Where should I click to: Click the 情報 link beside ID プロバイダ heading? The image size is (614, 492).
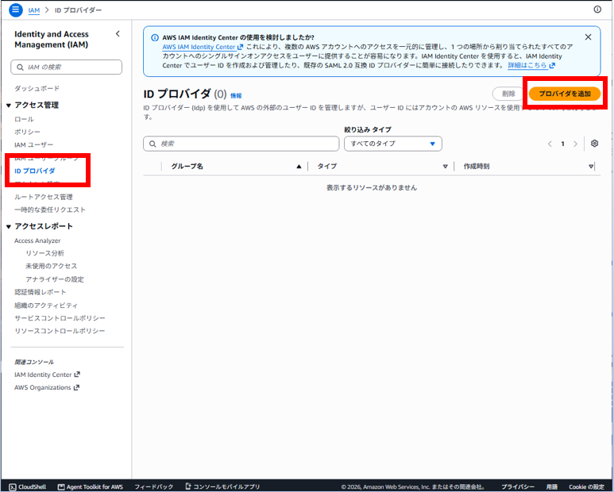tap(236, 95)
